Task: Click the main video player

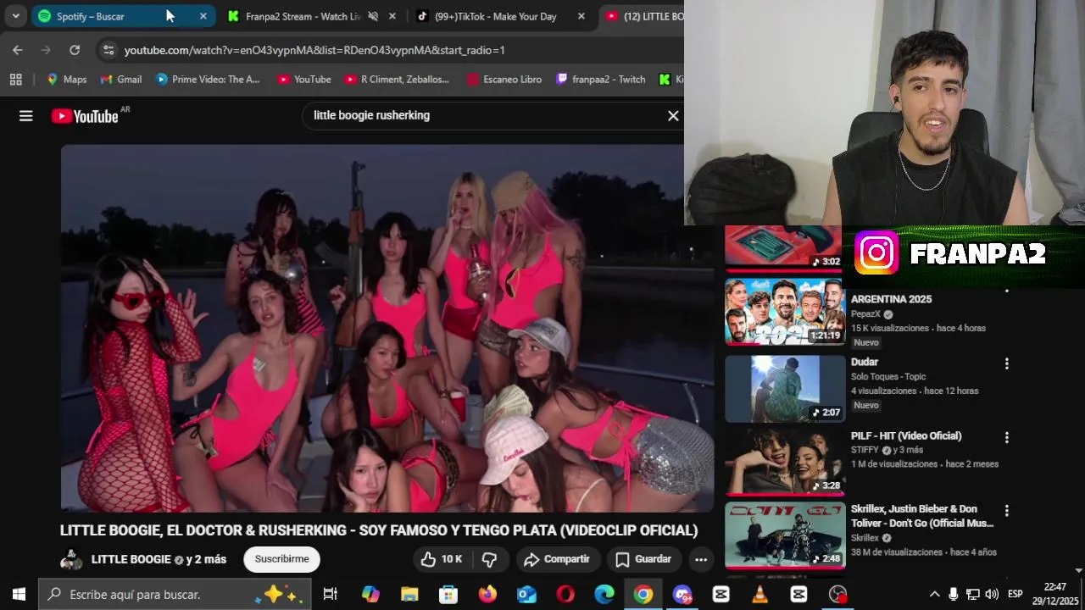Action: pos(387,328)
